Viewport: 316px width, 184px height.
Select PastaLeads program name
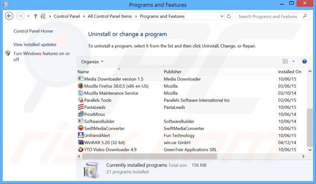pos(95,108)
